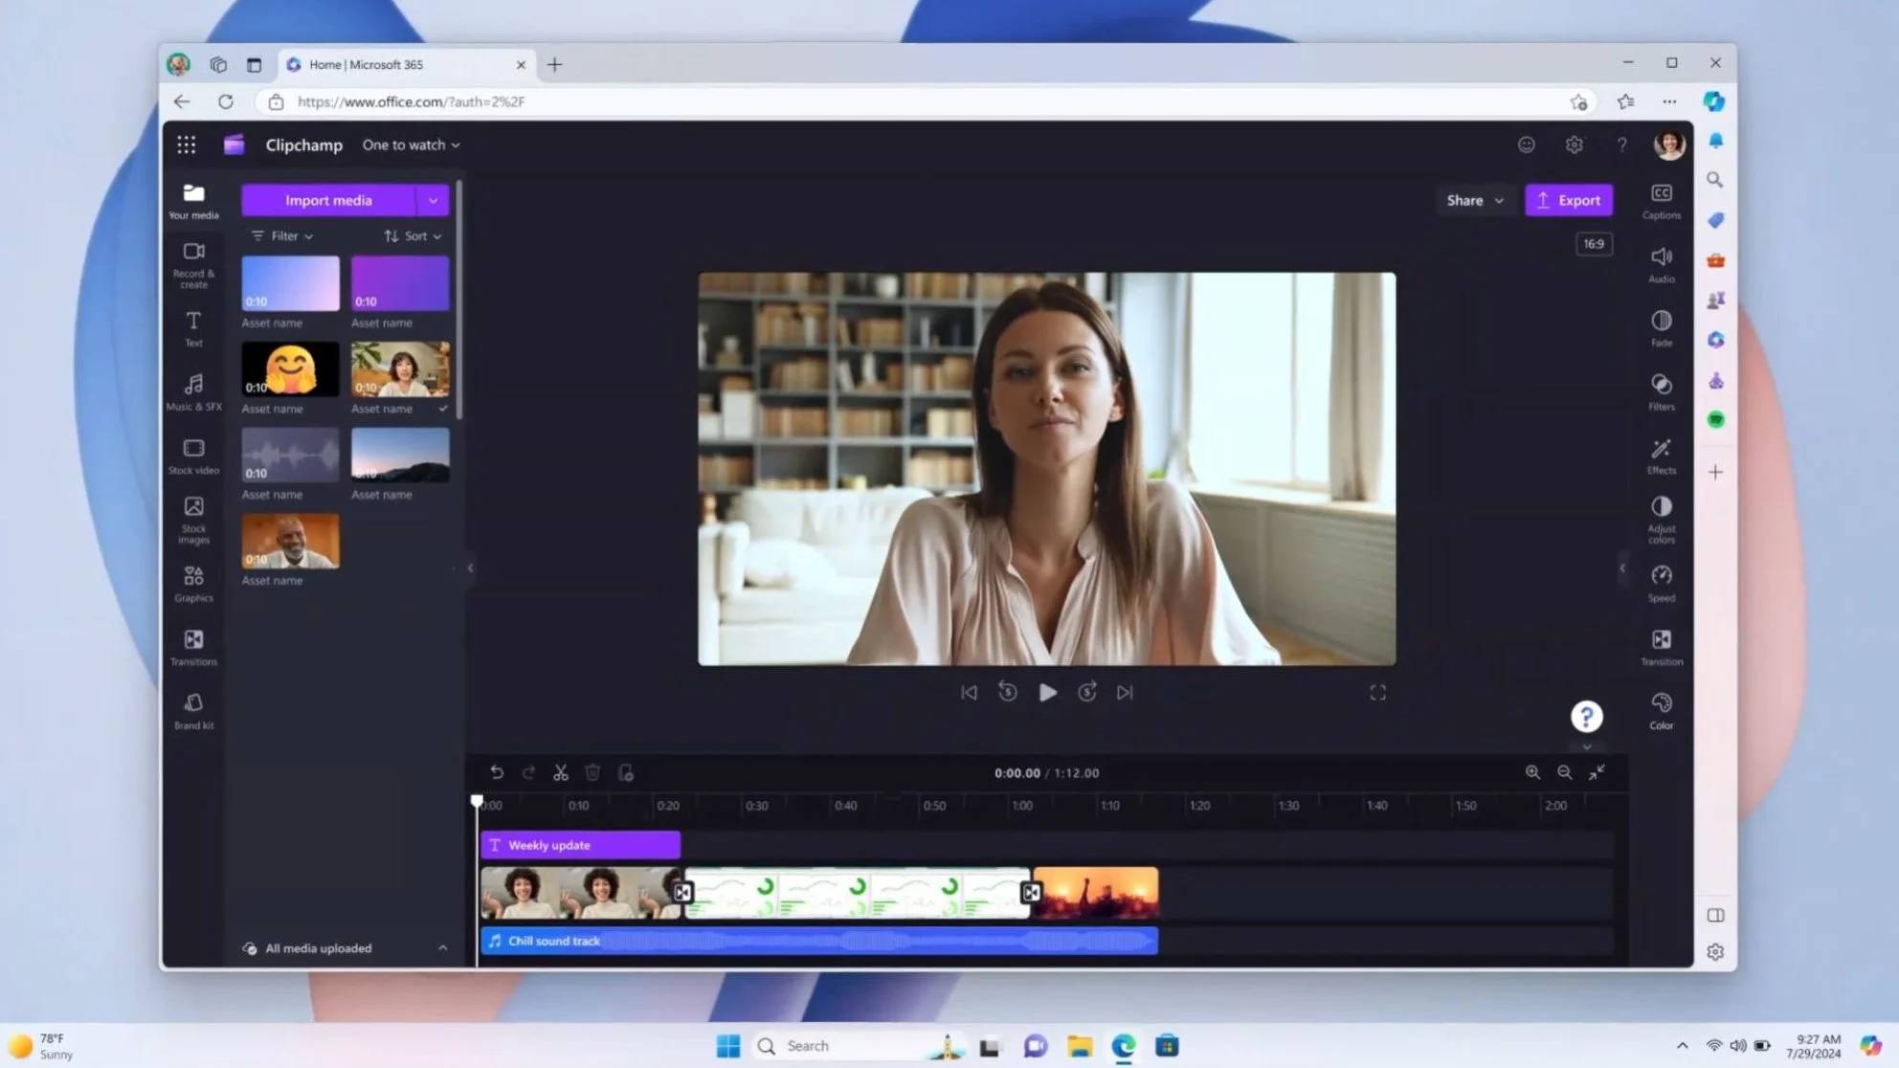
Task: Click the scissors split tool in timeline
Action: coord(561,772)
